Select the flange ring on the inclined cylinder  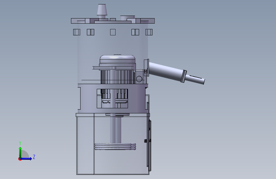tap(184, 76)
